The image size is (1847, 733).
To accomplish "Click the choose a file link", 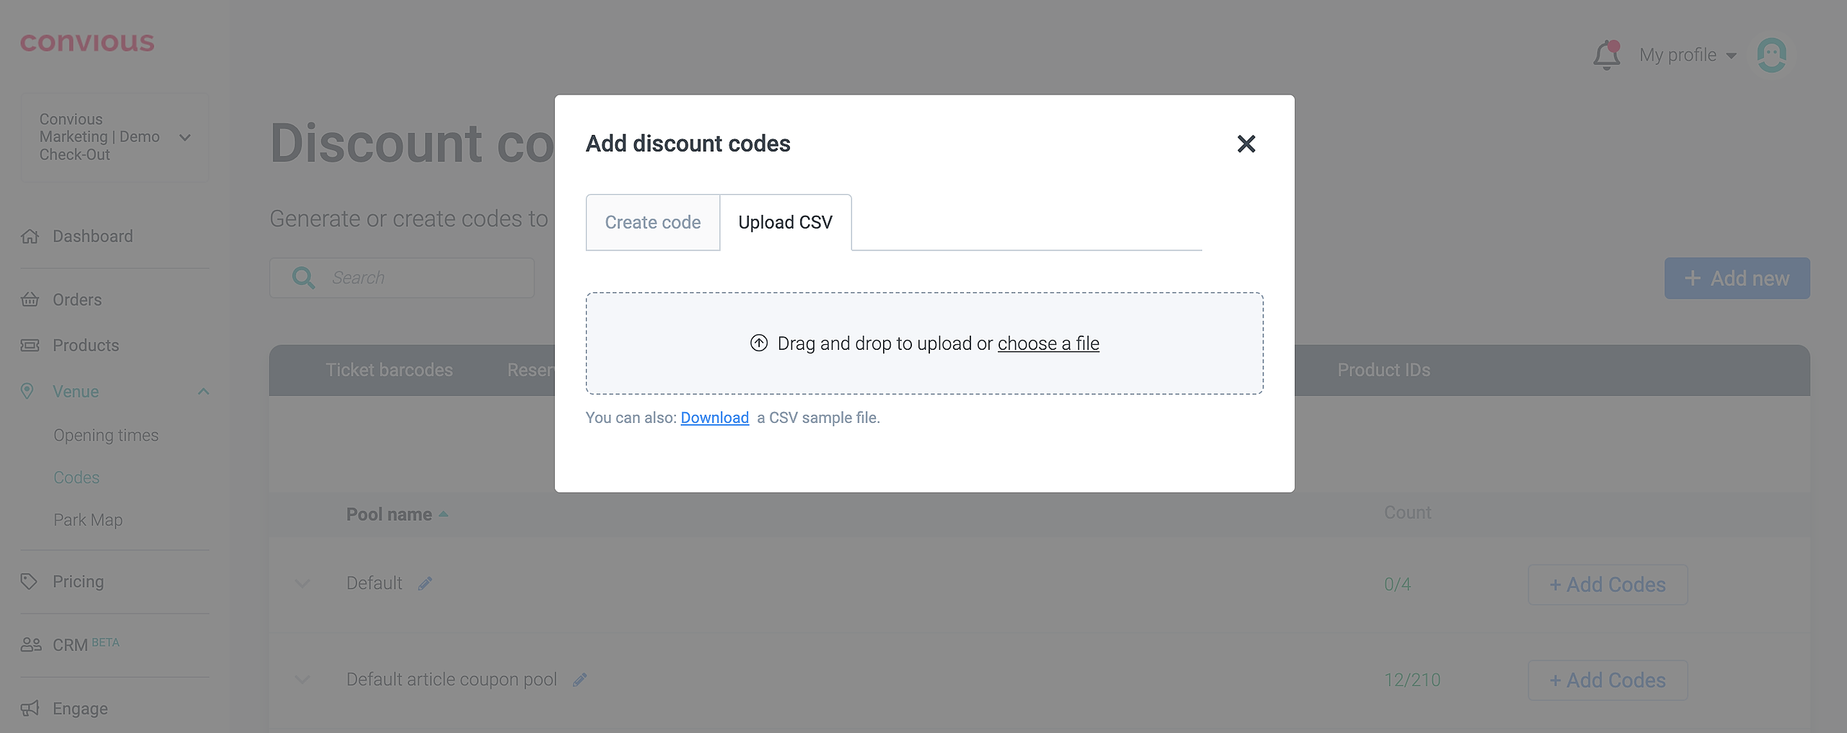I will tap(1048, 343).
